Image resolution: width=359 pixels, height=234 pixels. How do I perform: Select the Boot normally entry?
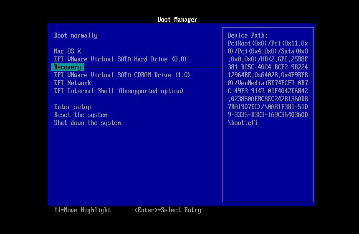(x=76, y=36)
